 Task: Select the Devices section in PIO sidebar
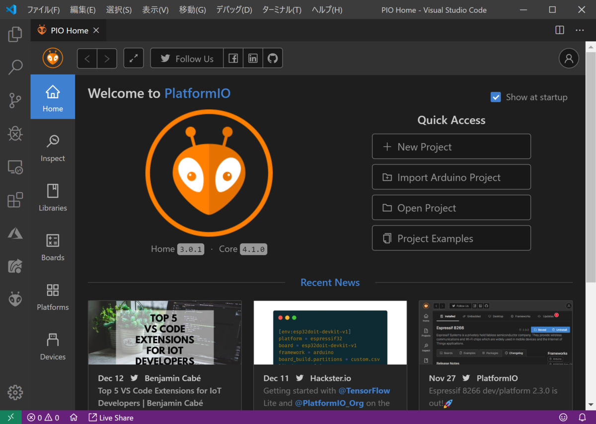click(x=53, y=347)
